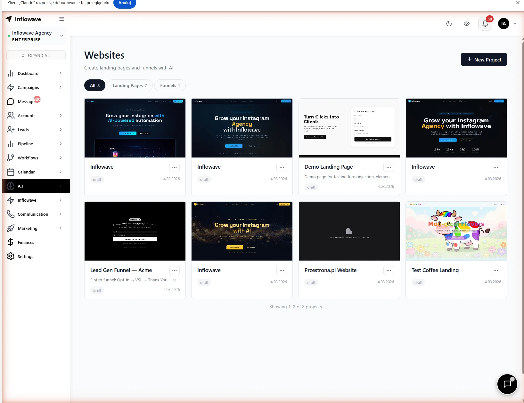Open more options for Demo Landing Page
Image resolution: width=524 pixels, height=403 pixels.
389,167
